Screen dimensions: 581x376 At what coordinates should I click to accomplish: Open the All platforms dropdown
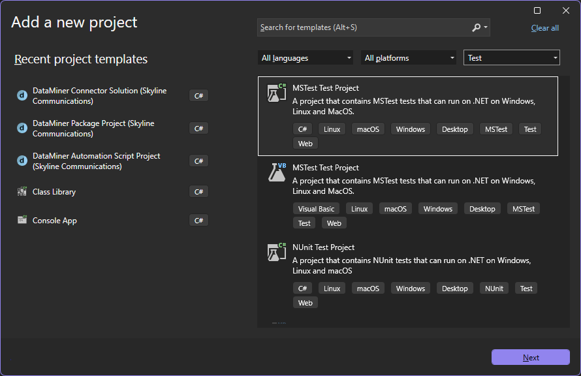click(x=408, y=58)
